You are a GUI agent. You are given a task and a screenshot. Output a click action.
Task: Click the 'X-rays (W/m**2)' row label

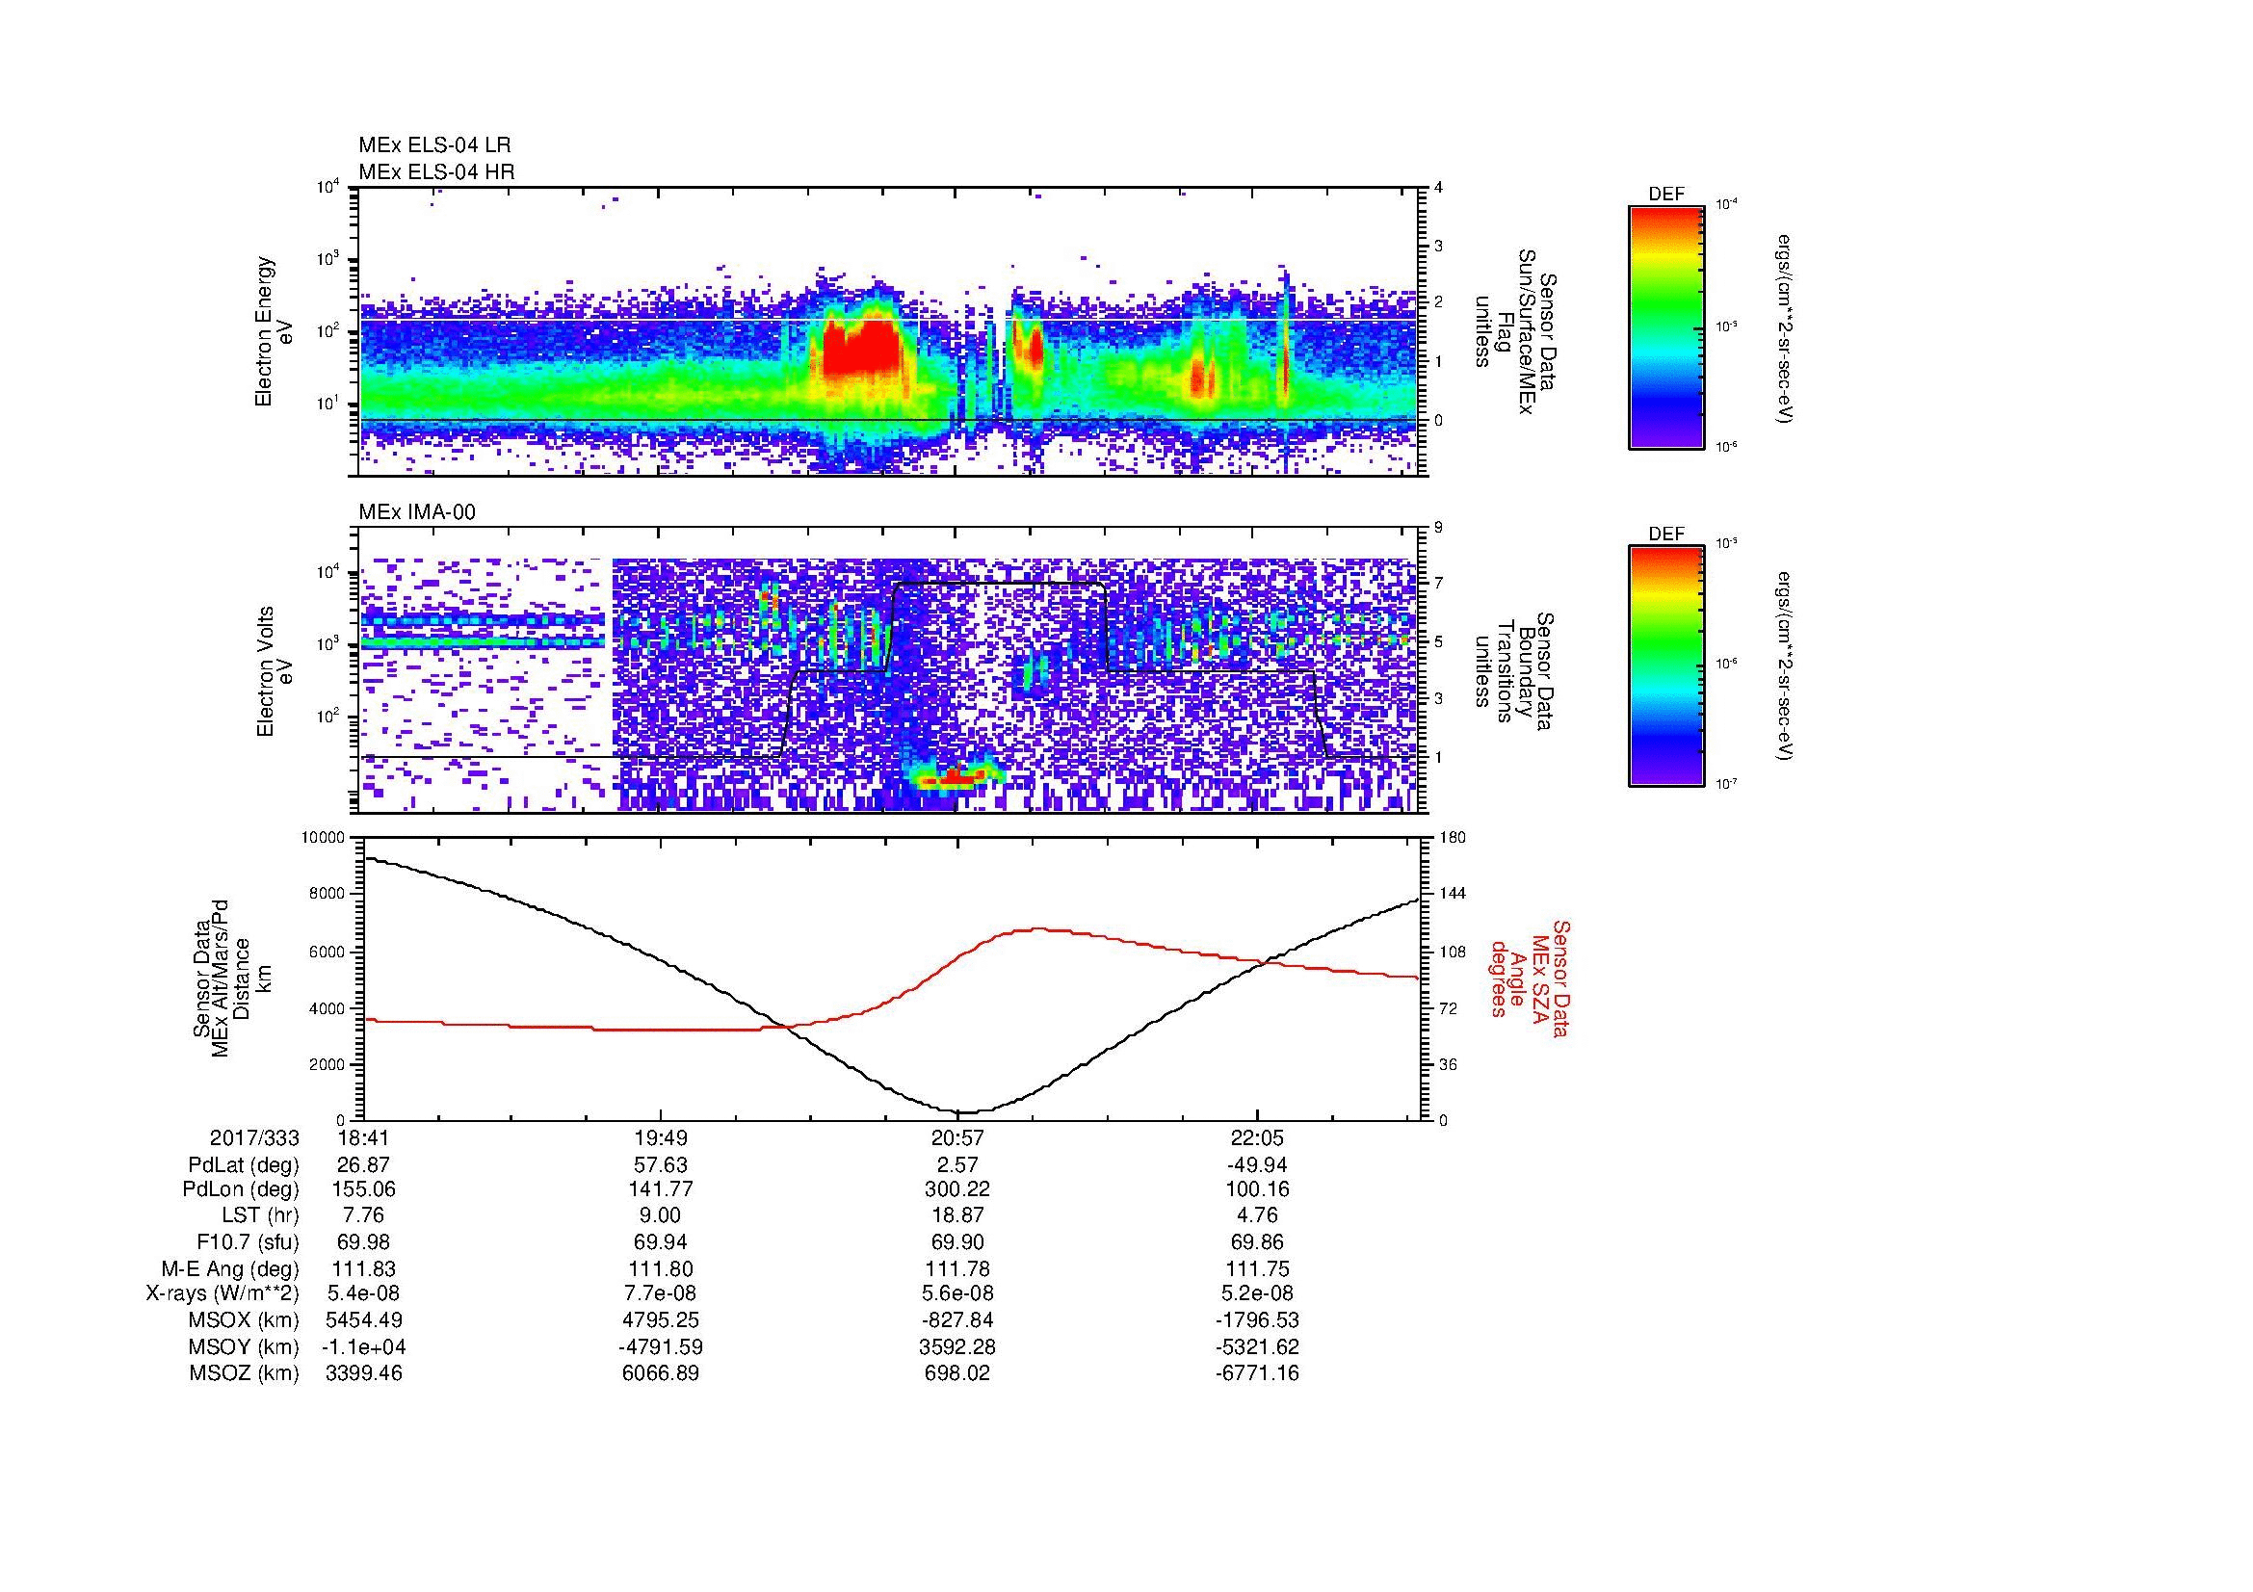click(223, 1294)
